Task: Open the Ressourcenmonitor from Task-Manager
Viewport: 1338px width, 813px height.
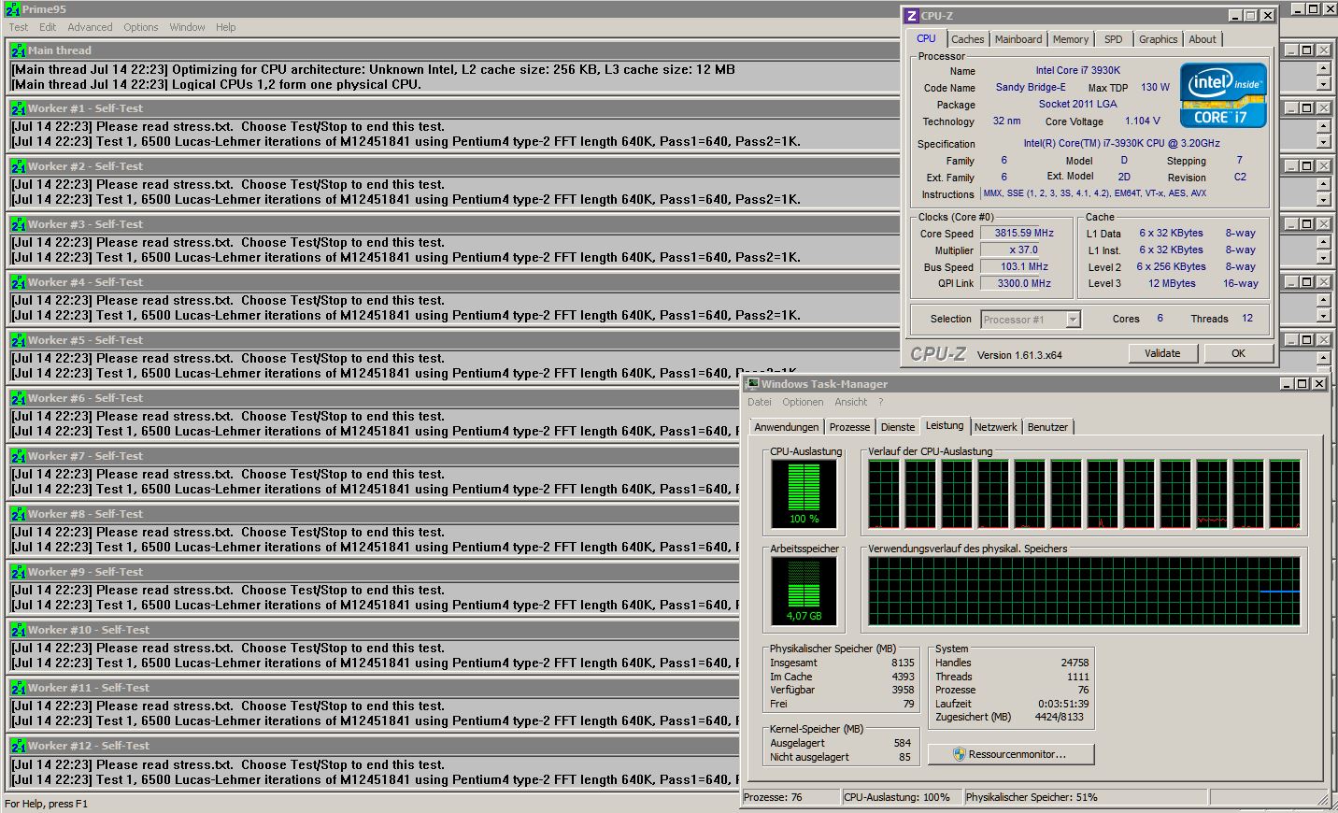Action: coord(1011,754)
